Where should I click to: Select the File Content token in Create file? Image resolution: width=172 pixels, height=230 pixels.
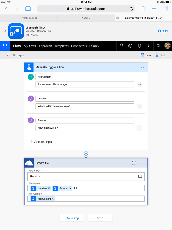(43, 199)
